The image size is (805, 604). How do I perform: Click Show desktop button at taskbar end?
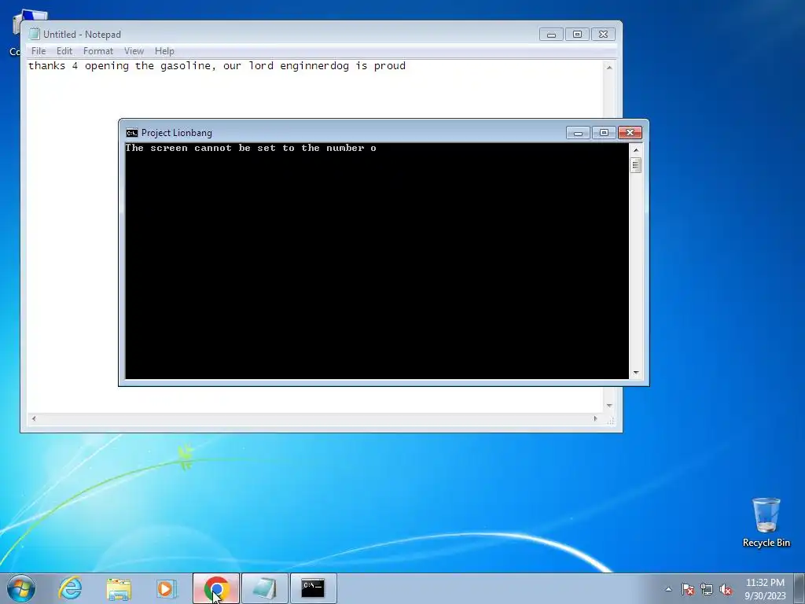tap(799, 588)
